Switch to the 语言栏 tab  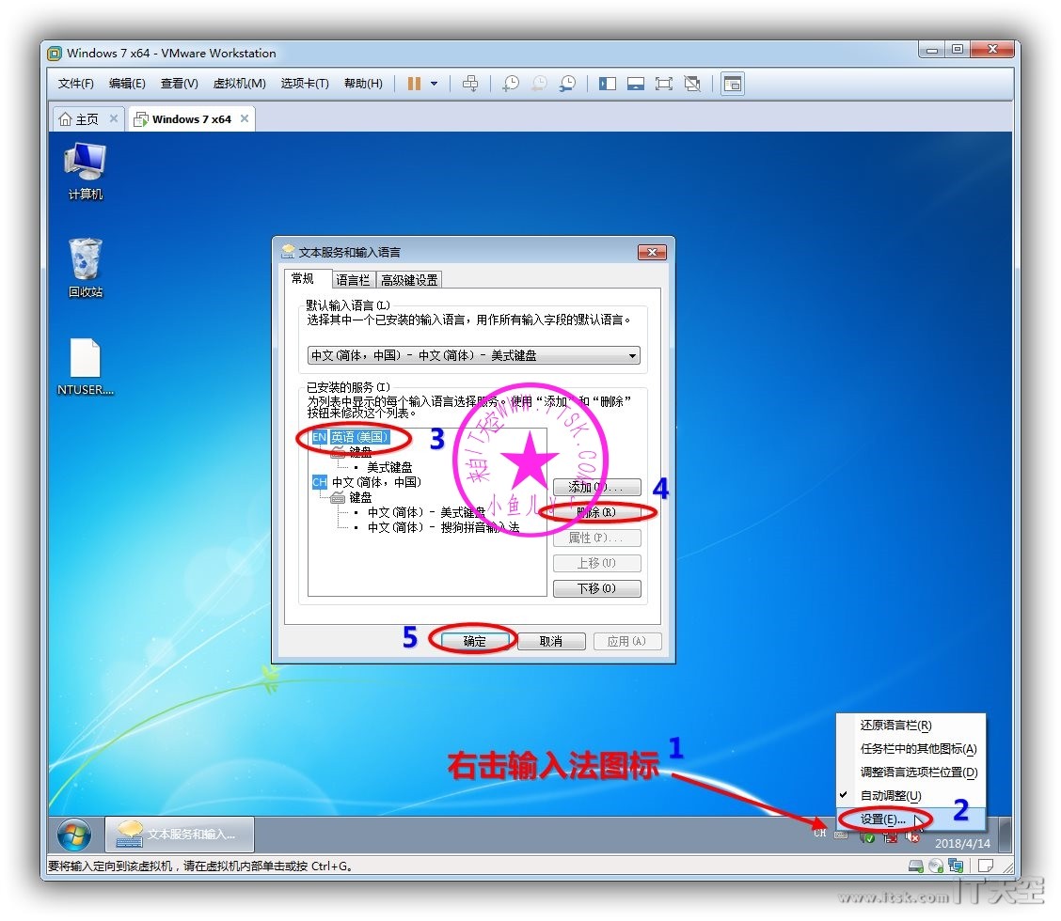pos(353,280)
